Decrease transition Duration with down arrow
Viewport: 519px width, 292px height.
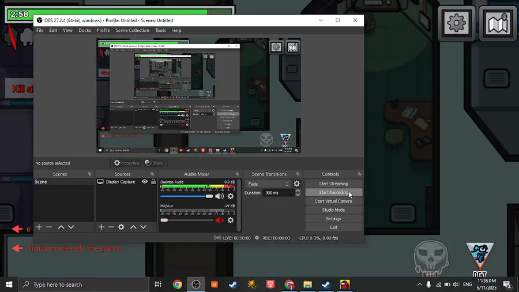[298, 194]
